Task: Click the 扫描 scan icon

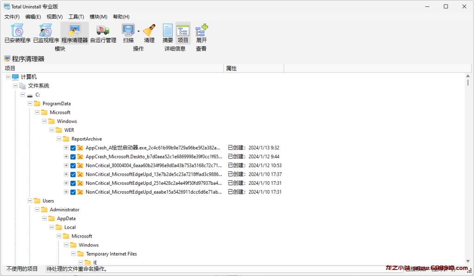Action: pyautogui.click(x=128, y=31)
